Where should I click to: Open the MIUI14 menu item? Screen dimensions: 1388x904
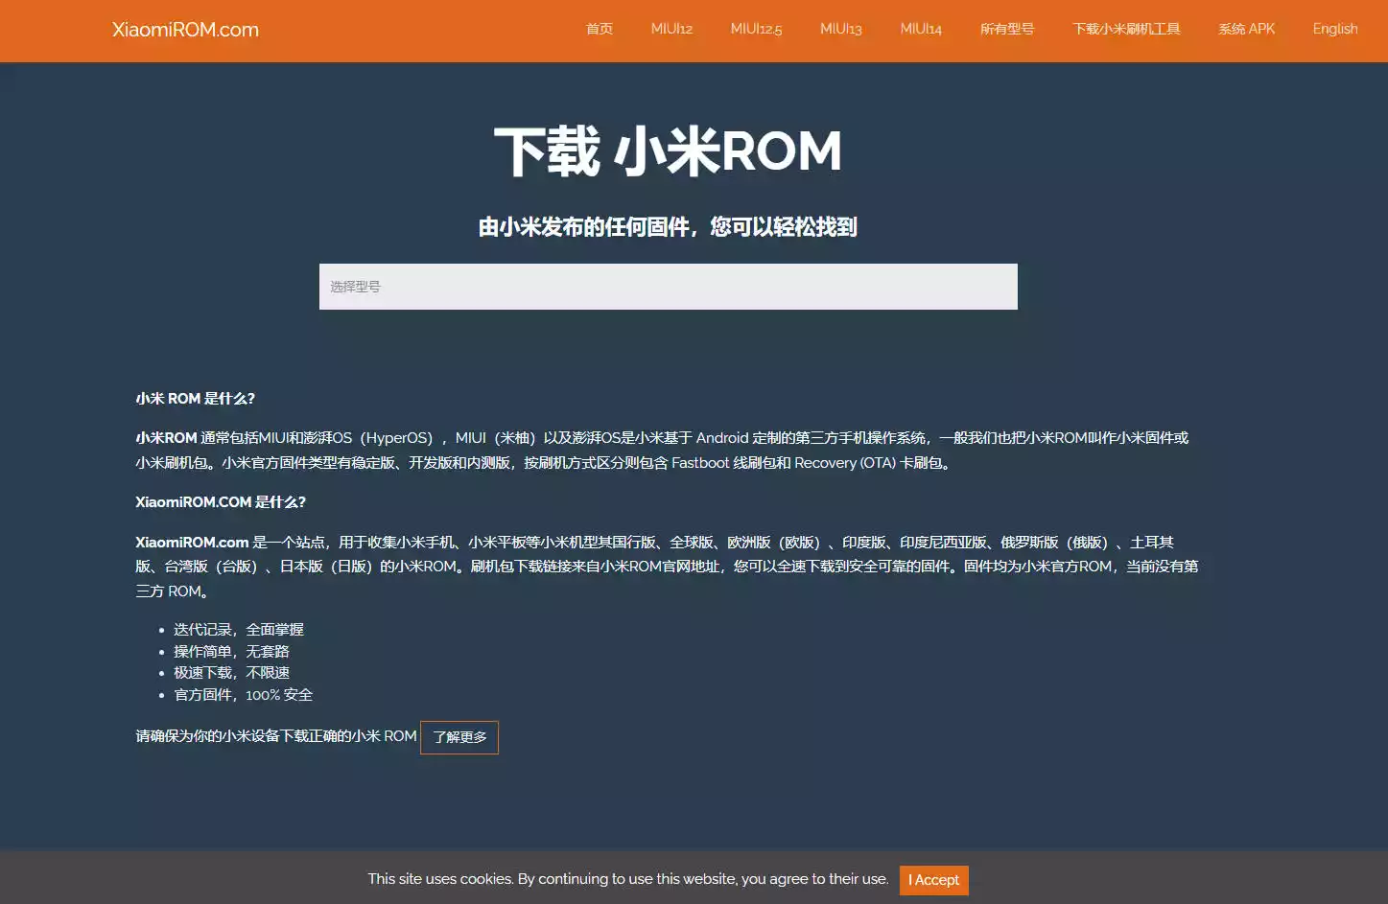[921, 29]
